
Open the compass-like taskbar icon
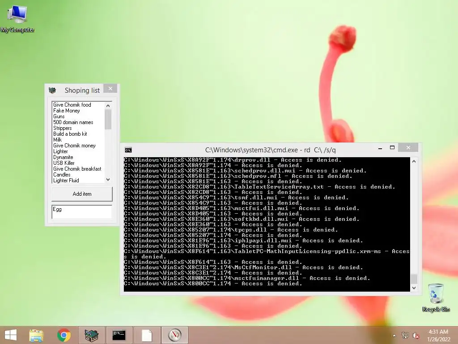click(x=175, y=335)
